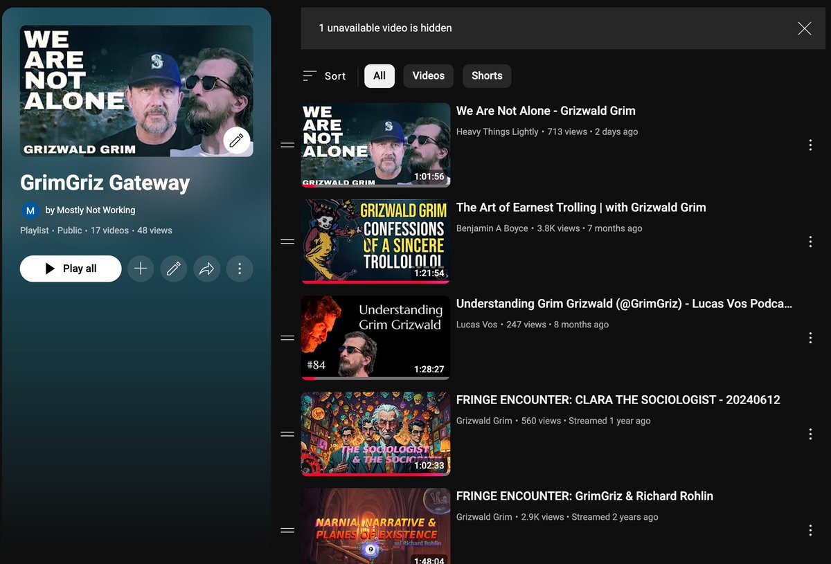Grab reorder handle for Understanding Grim Grizwald
The image size is (831, 564).
point(287,338)
